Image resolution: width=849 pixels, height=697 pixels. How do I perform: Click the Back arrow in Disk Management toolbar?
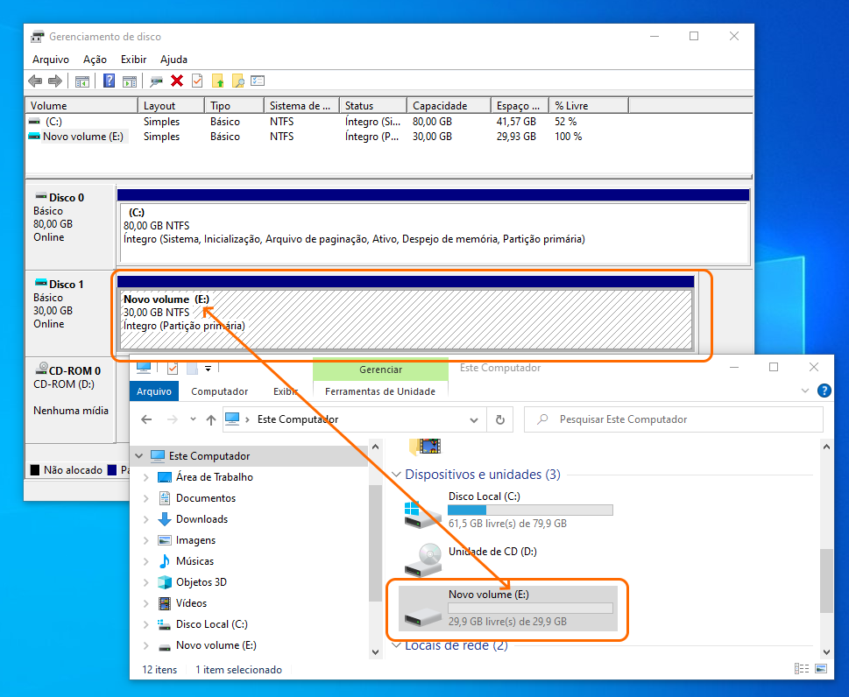(x=35, y=81)
